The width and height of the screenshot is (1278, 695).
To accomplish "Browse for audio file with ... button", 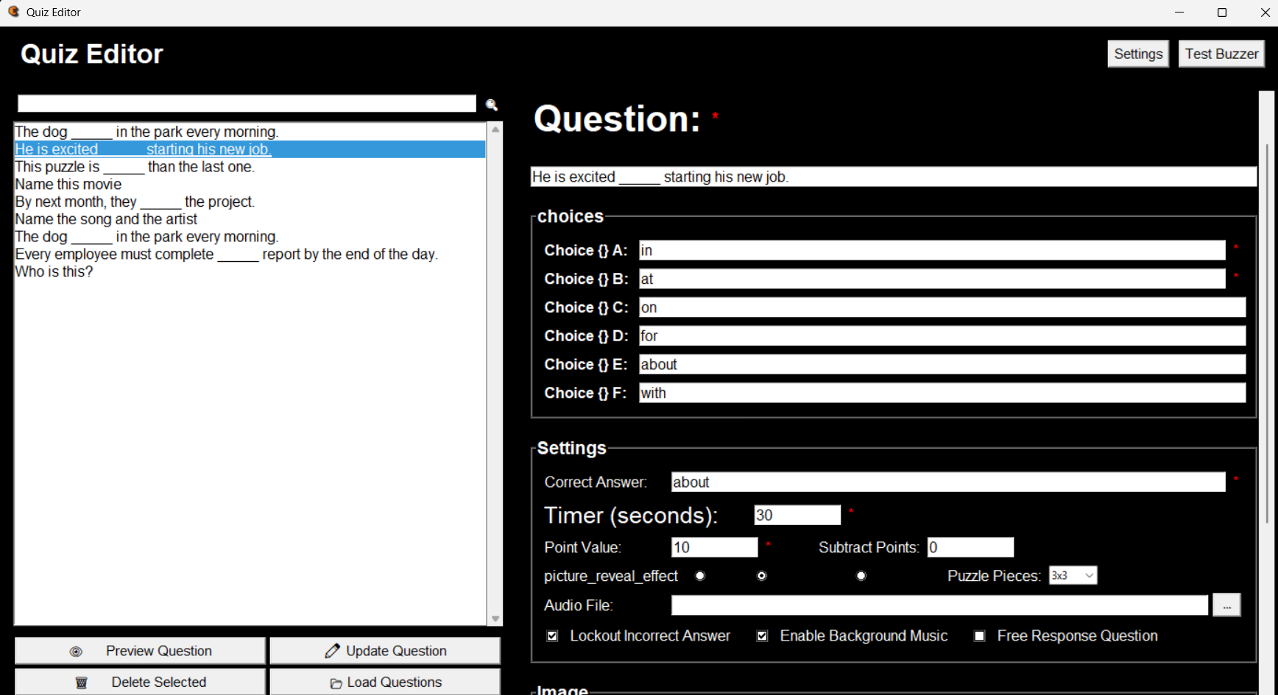I will coord(1226,605).
